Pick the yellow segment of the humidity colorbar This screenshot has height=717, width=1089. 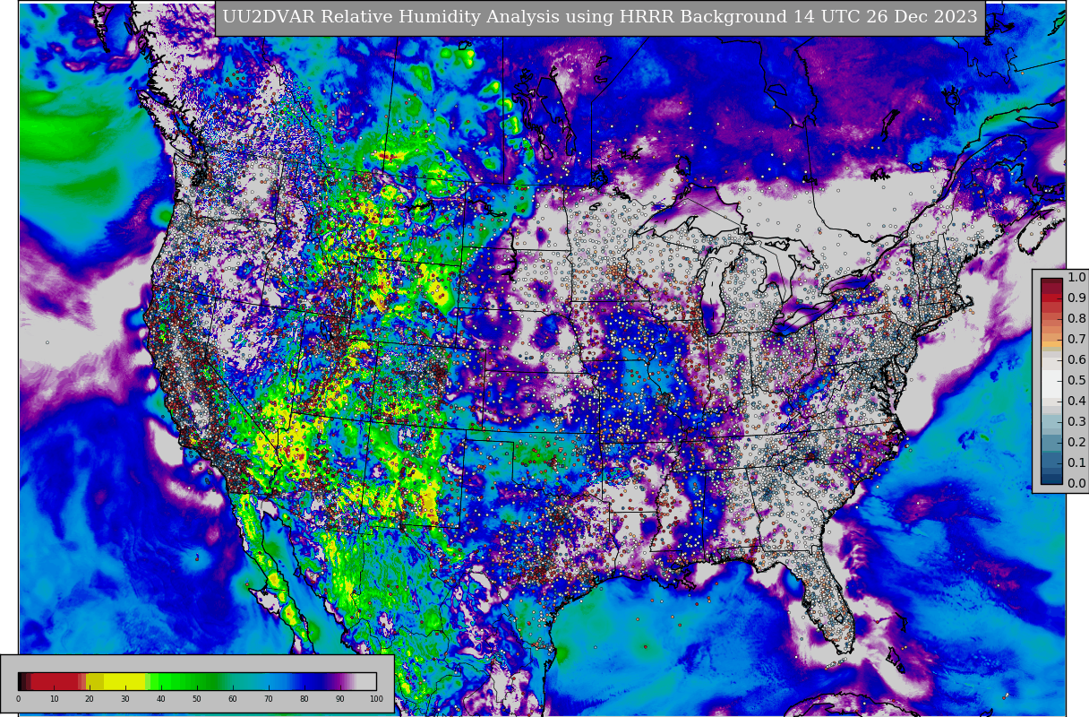pos(124,681)
